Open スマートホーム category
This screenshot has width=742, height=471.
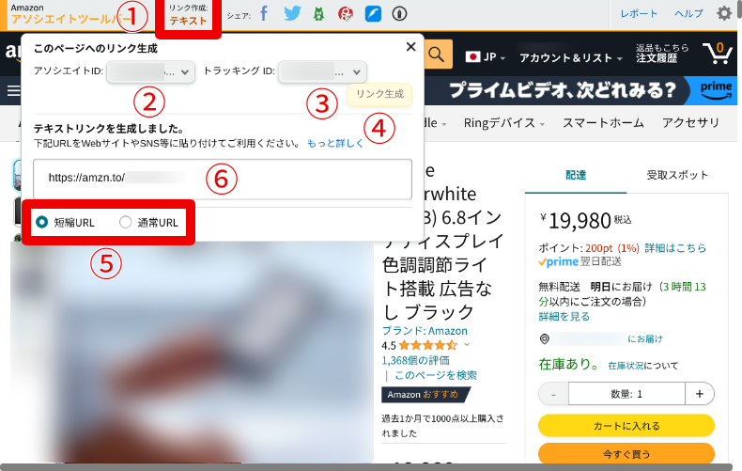pyautogui.click(x=603, y=123)
